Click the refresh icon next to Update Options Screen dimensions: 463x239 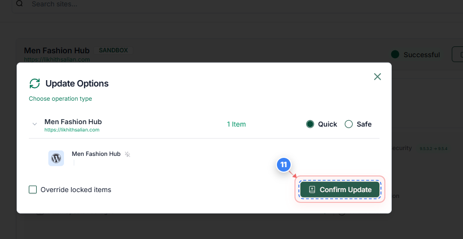click(x=35, y=83)
